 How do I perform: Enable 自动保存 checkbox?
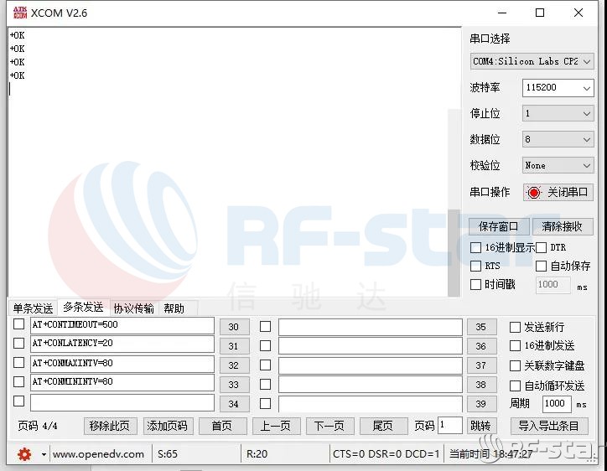541,266
